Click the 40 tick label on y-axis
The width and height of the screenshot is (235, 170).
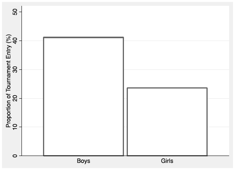coord(15,41)
